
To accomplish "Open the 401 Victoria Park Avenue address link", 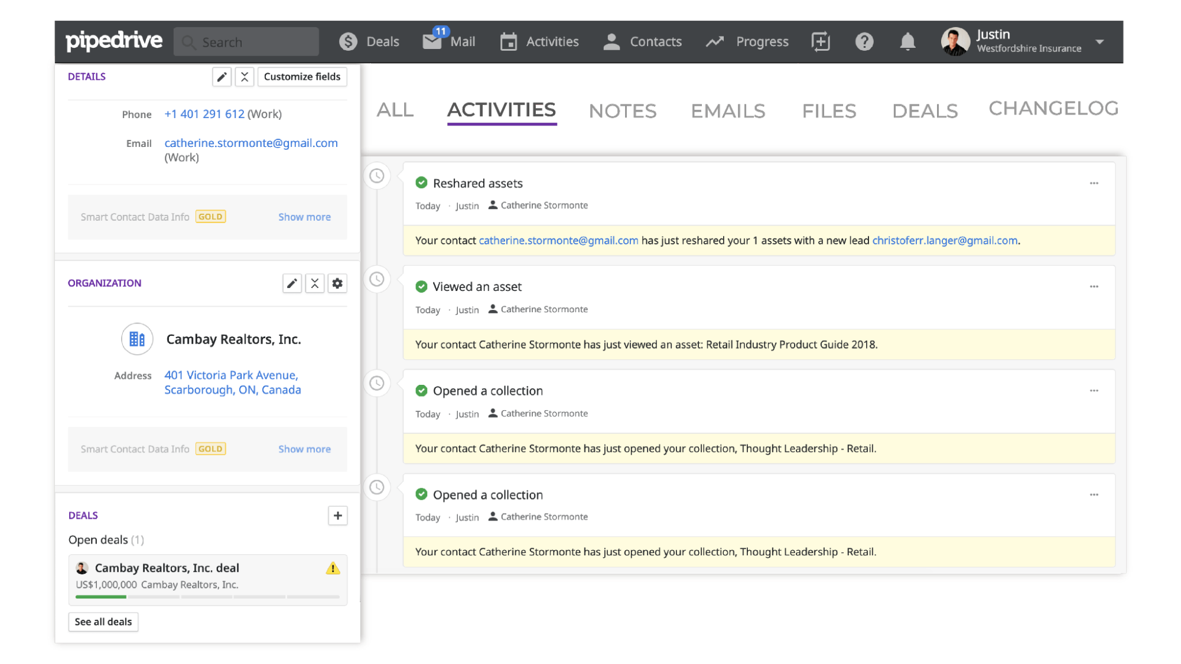I will point(233,382).
